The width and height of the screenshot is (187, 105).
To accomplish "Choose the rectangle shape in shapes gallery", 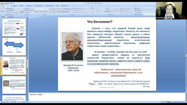I will (99, 8).
